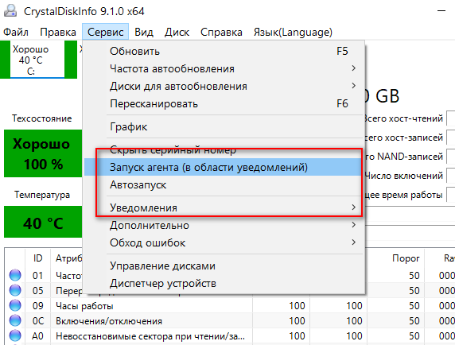Open the Справка menu
This screenshot has height=345, width=455.
(x=221, y=32)
